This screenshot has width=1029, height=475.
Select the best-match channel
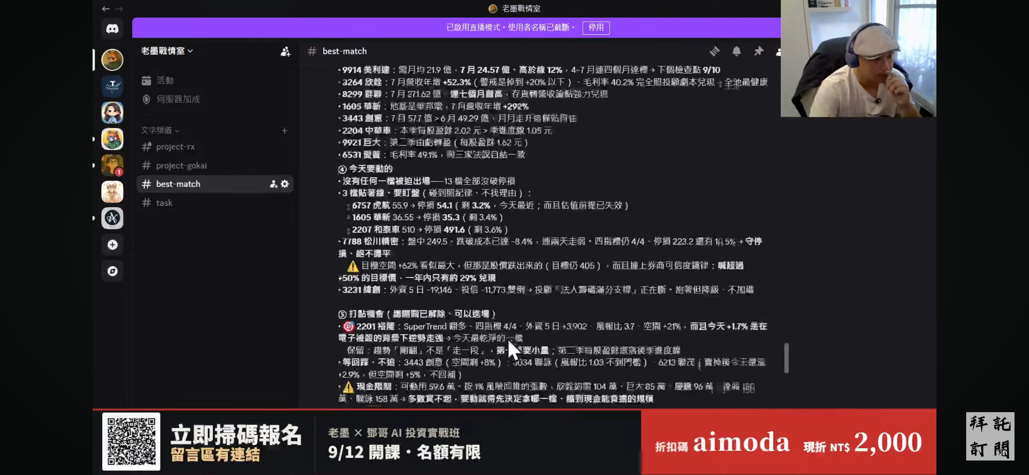pyautogui.click(x=215, y=184)
